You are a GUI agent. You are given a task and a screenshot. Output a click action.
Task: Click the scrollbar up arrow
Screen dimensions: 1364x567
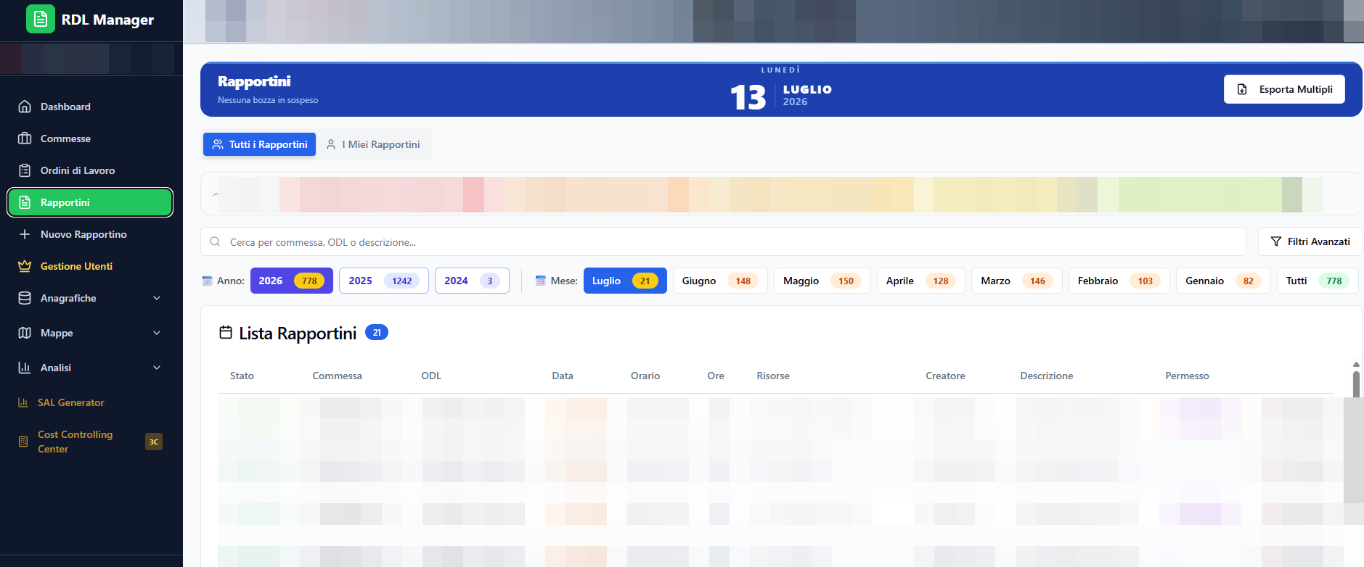1356,365
